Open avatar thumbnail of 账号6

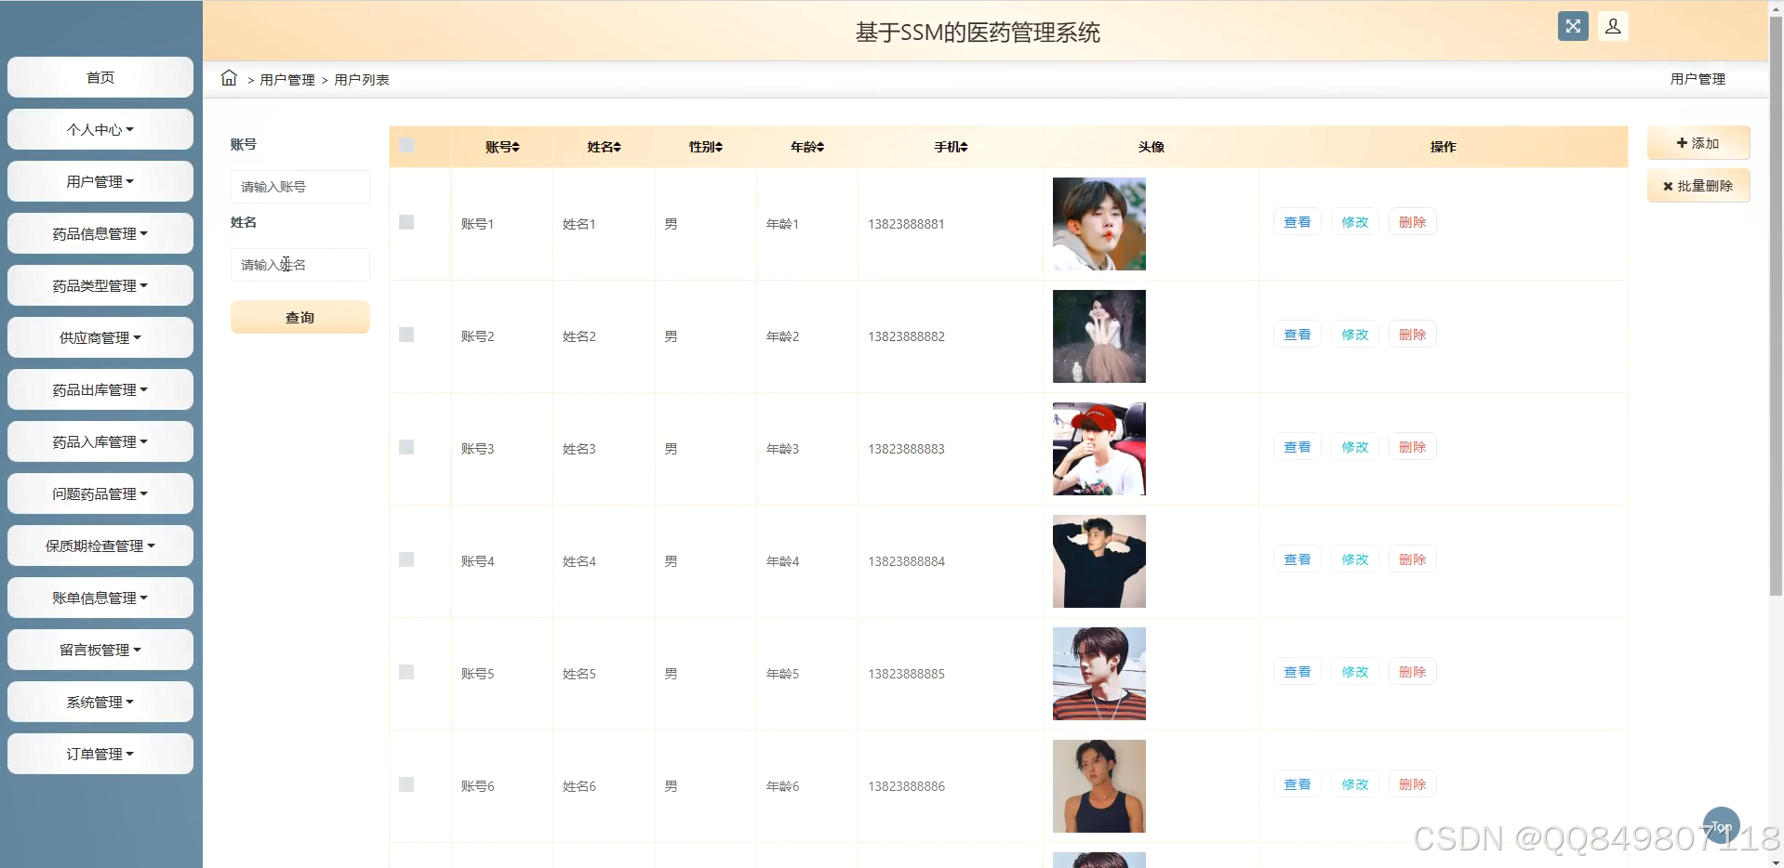coord(1099,786)
